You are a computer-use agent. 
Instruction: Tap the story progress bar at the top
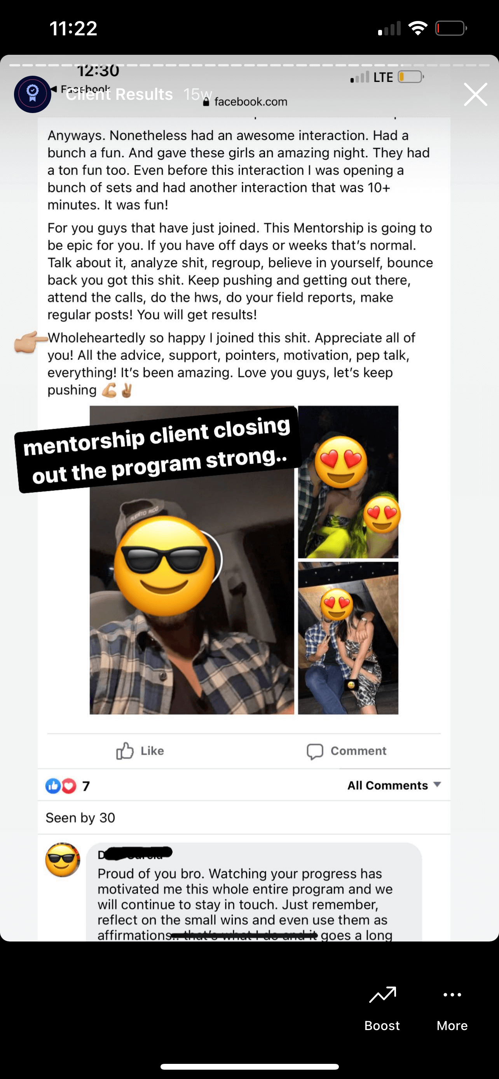coord(249,65)
